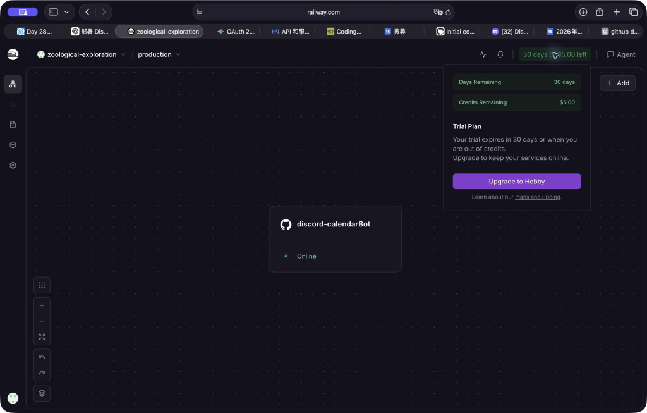The width and height of the screenshot is (647, 413).
Task: Click the GitHub icon on discord-calendarBot card
Action: click(x=286, y=225)
